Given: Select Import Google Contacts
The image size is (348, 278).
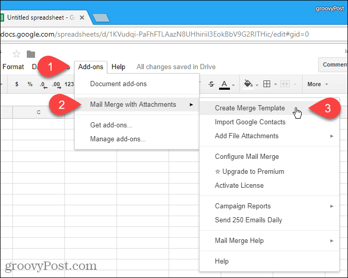Looking at the screenshot, I should [270, 122].
